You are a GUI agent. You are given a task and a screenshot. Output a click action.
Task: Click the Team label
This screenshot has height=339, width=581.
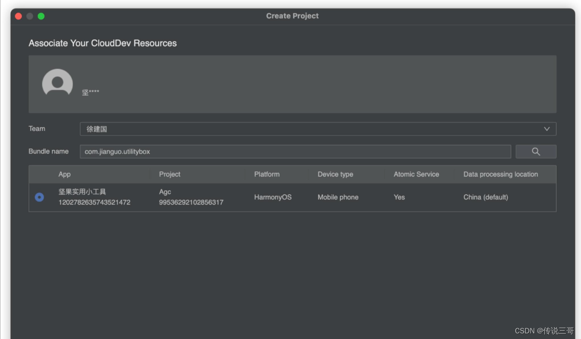click(37, 129)
